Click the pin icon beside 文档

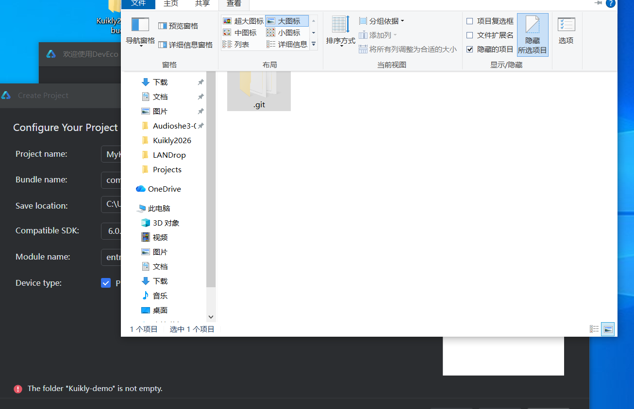pos(200,97)
